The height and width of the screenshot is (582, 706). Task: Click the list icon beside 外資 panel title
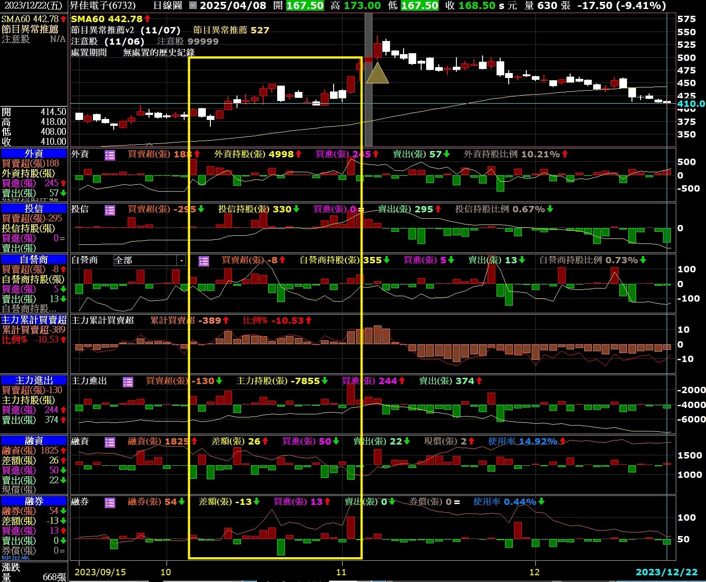(x=110, y=155)
